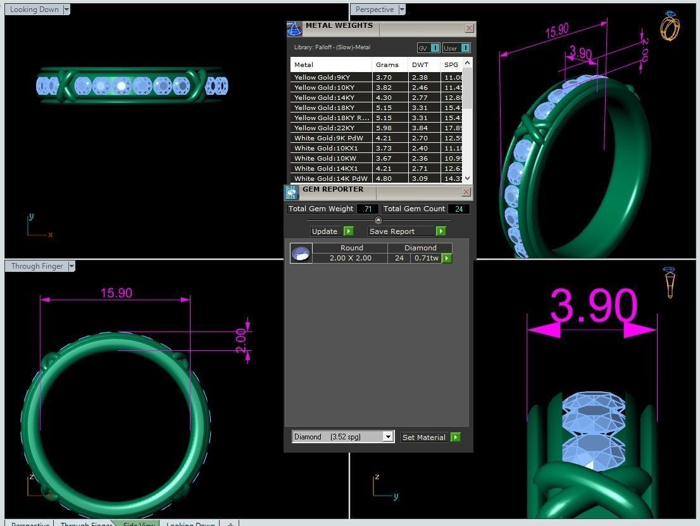700x526 pixels.
Task: Select the White Gold:10KW row
Action: pyautogui.click(x=377, y=158)
